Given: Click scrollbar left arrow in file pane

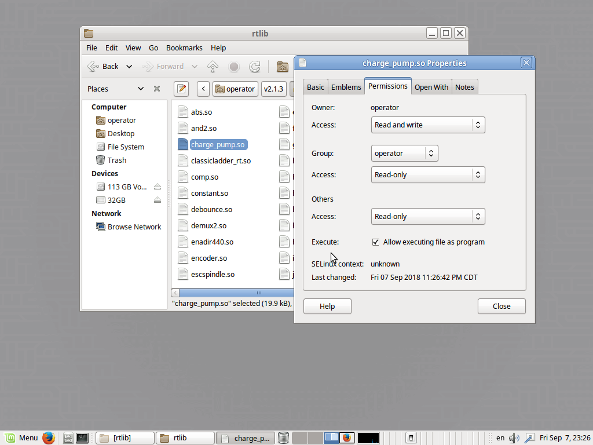Looking at the screenshot, I should (x=175, y=293).
